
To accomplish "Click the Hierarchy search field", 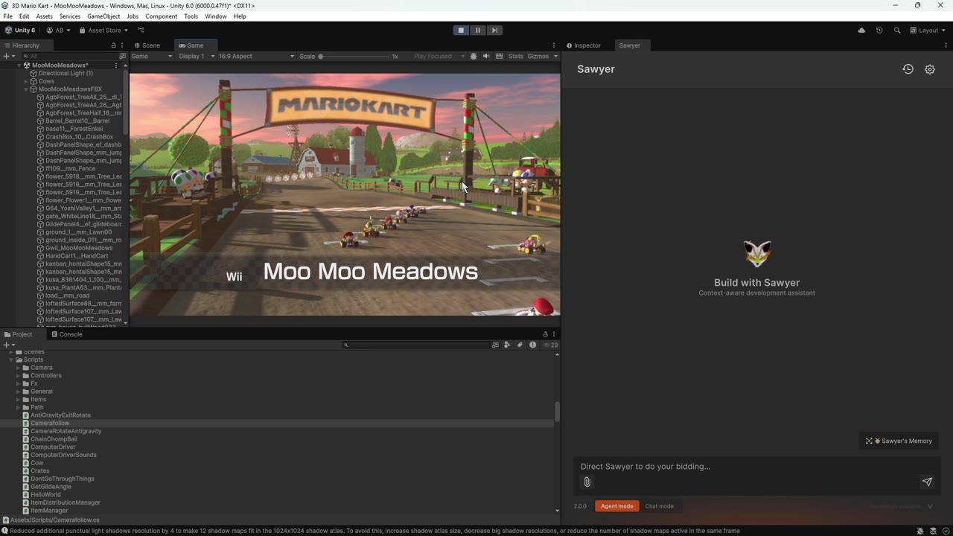I will tap(68, 57).
